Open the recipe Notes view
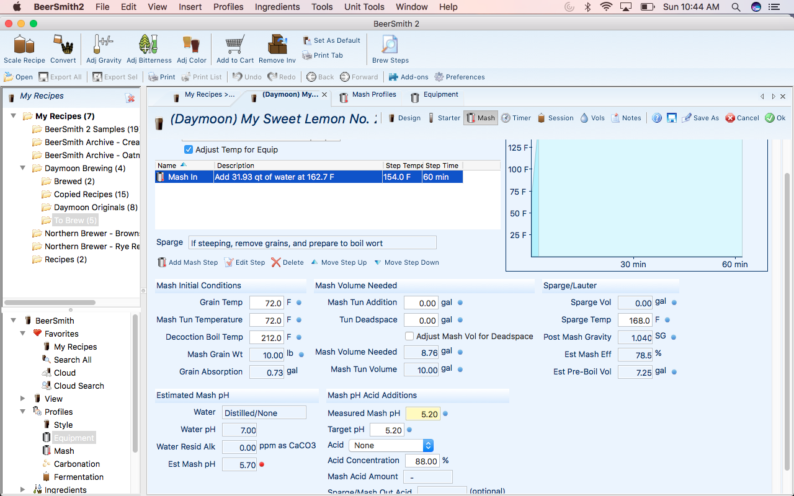Viewport: 794px width, 496px height. pyautogui.click(x=626, y=118)
